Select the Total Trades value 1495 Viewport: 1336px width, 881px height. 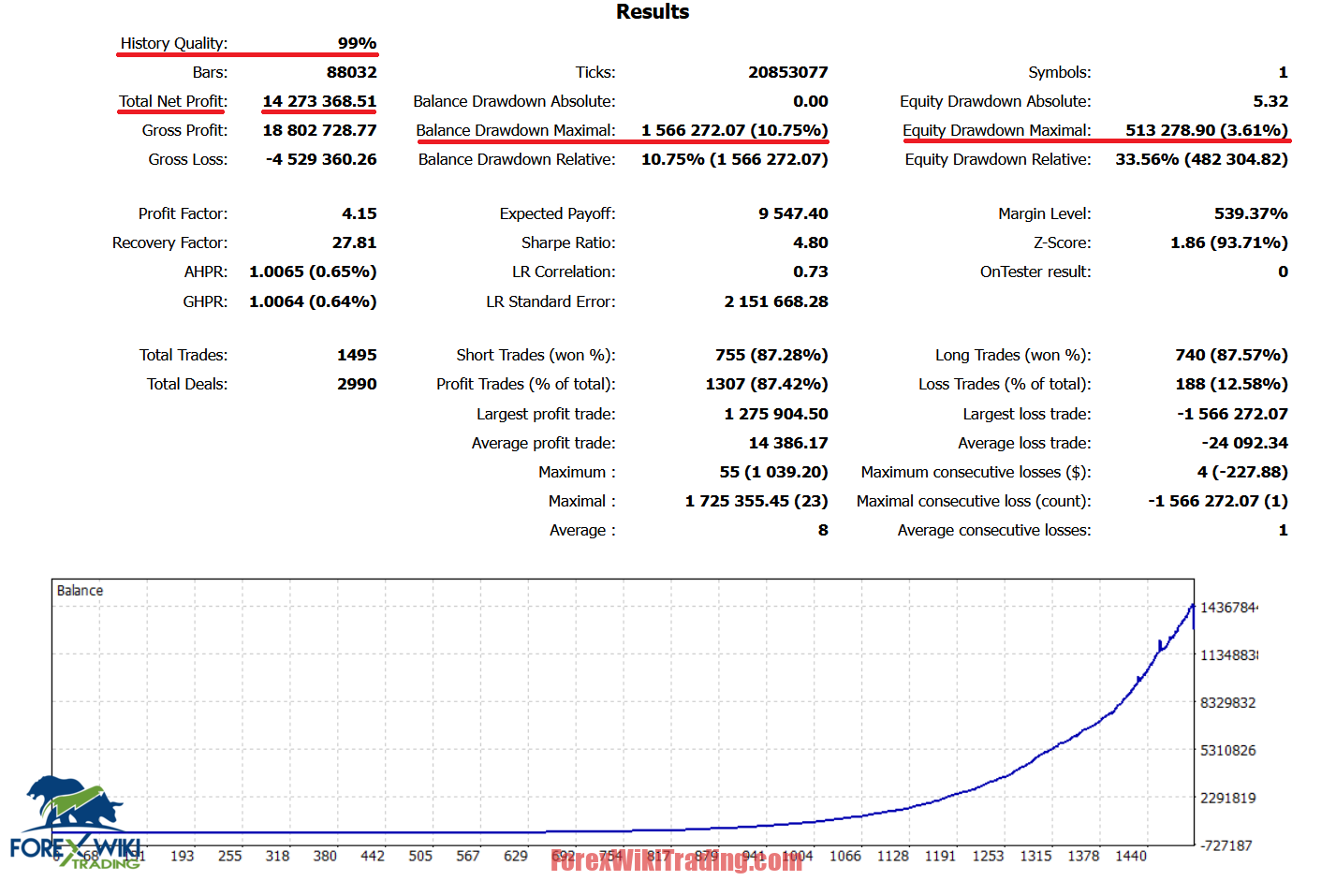pyautogui.click(x=357, y=355)
